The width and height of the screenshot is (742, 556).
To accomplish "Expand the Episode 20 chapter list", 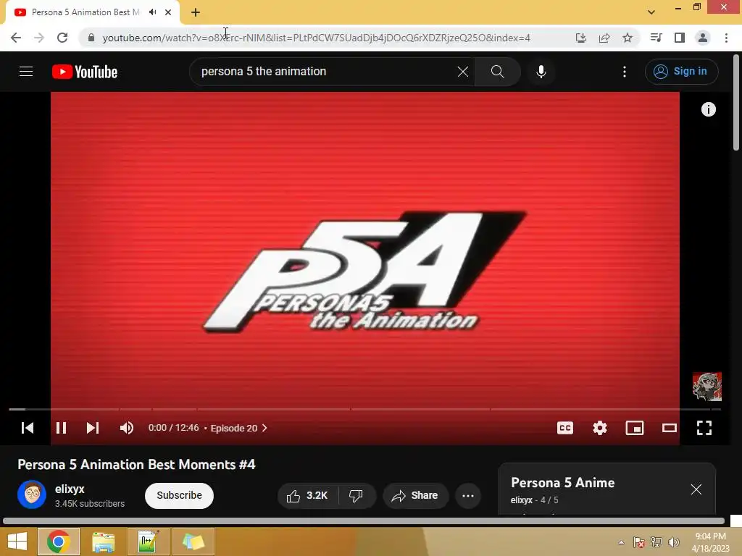I will [x=238, y=428].
